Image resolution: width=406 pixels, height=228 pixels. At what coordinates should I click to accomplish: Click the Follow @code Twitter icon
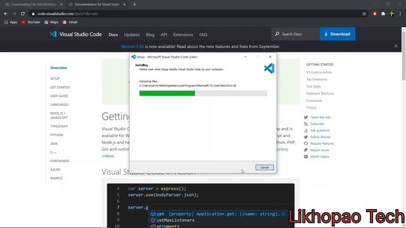[x=306, y=137]
